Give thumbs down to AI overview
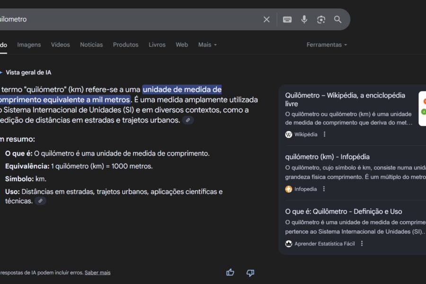 (x=250, y=273)
